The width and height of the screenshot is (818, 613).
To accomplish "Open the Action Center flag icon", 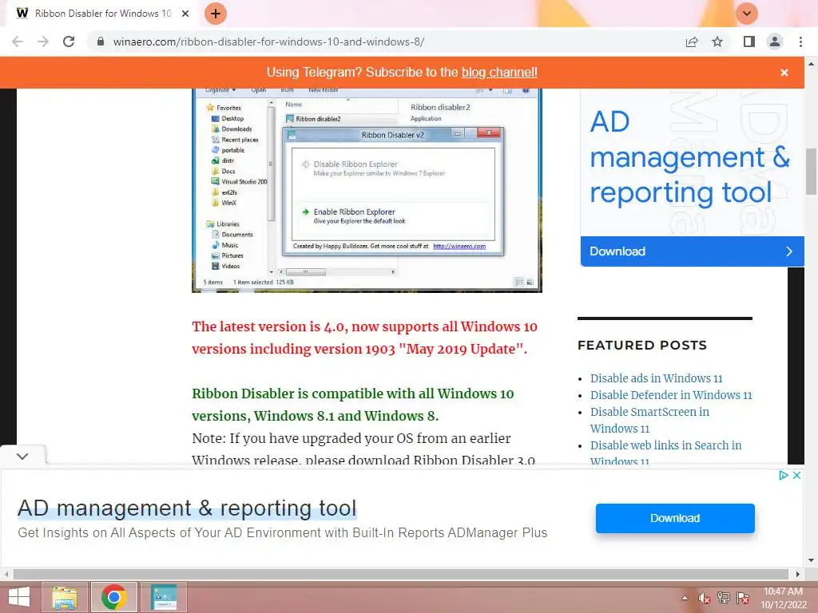I will (x=743, y=598).
